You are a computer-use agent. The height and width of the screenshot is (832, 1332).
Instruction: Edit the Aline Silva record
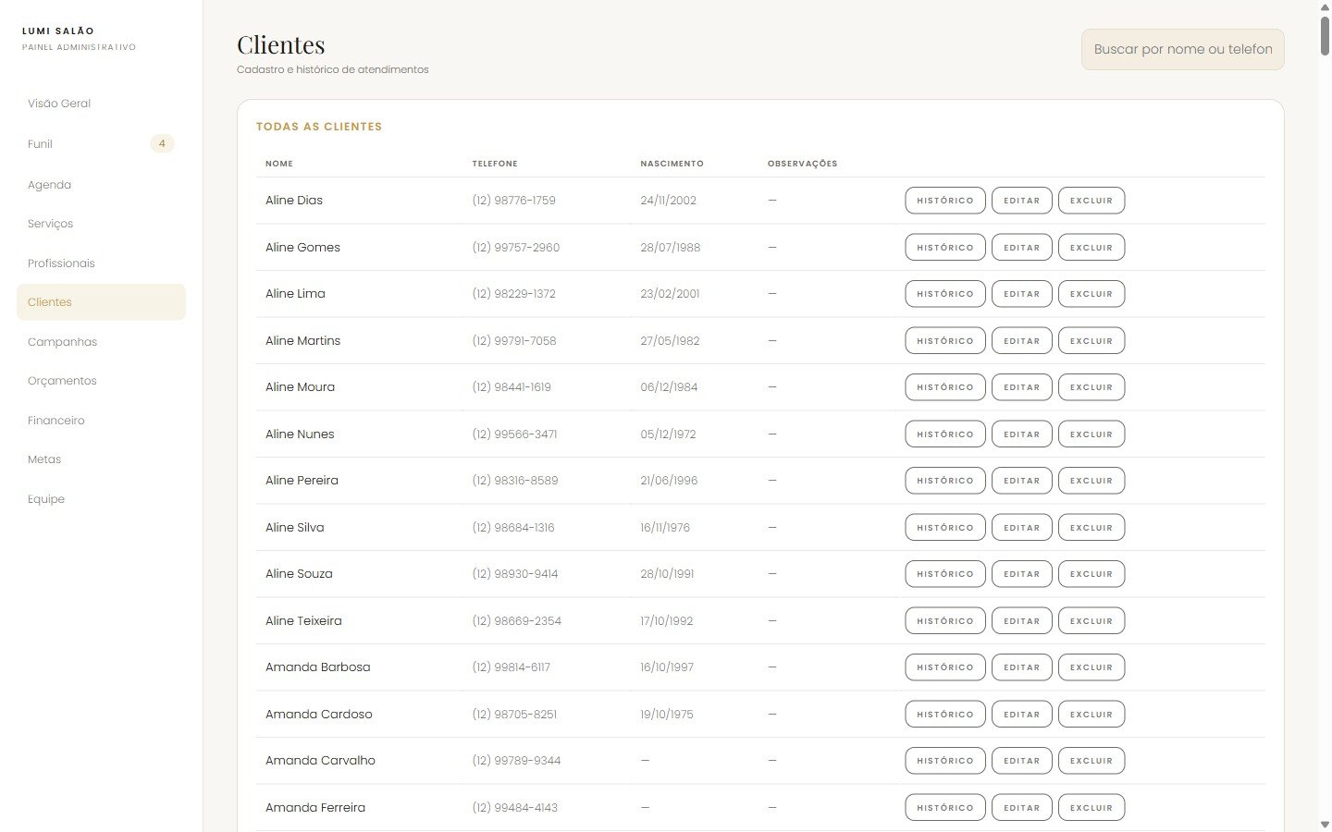(x=1022, y=528)
